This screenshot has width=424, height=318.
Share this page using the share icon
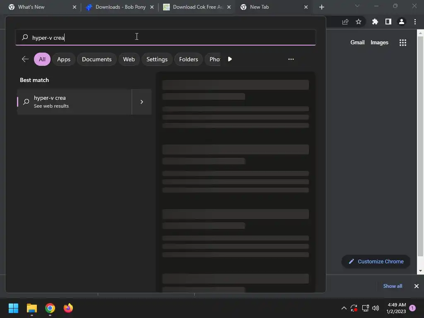click(x=345, y=22)
